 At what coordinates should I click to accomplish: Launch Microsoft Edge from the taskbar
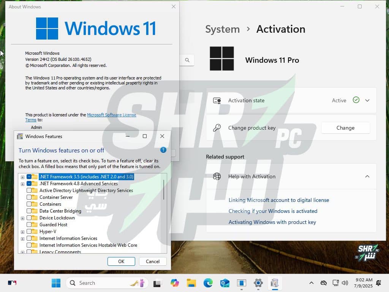point(208,283)
